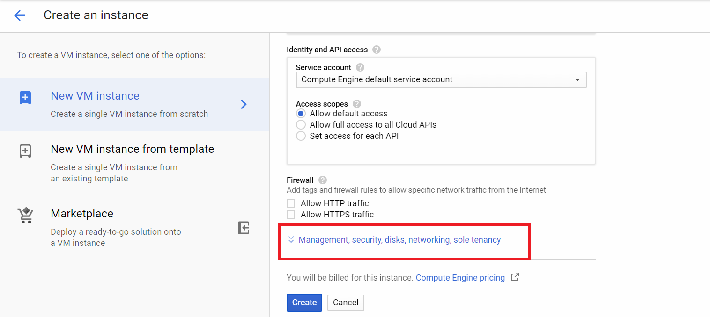Open help icon beside Access scopes

(x=357, y=104)
